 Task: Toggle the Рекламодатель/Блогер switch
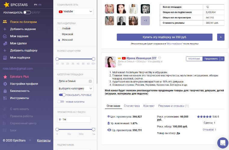tap(27, 13)
